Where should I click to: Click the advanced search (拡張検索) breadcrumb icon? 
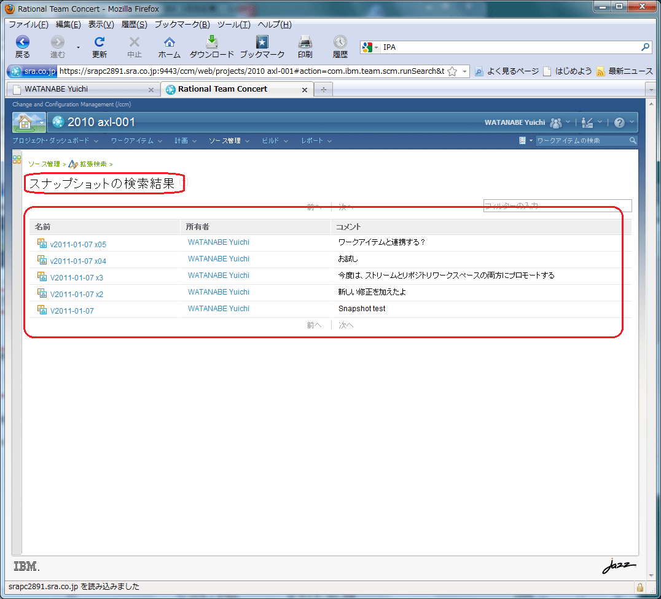(x=73, y=164)
